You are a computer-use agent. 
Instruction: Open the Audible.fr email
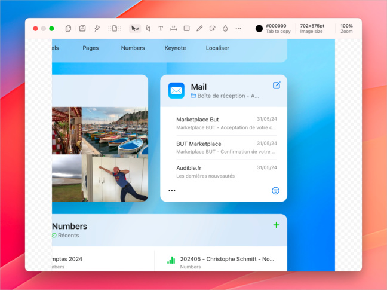226,172
